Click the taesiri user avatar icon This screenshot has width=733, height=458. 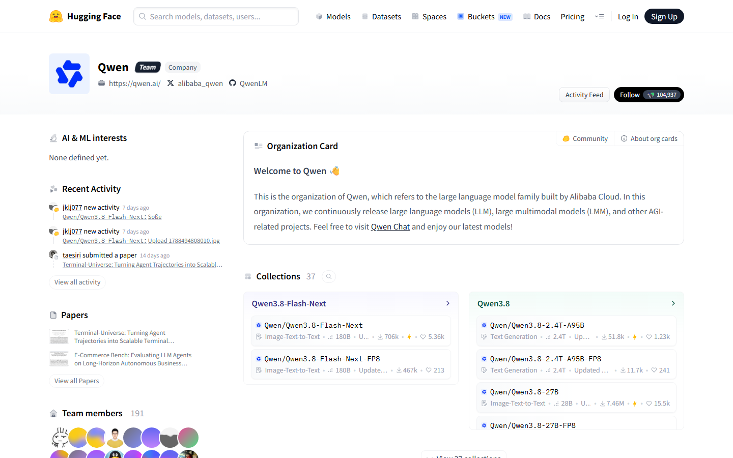point(53,254)
